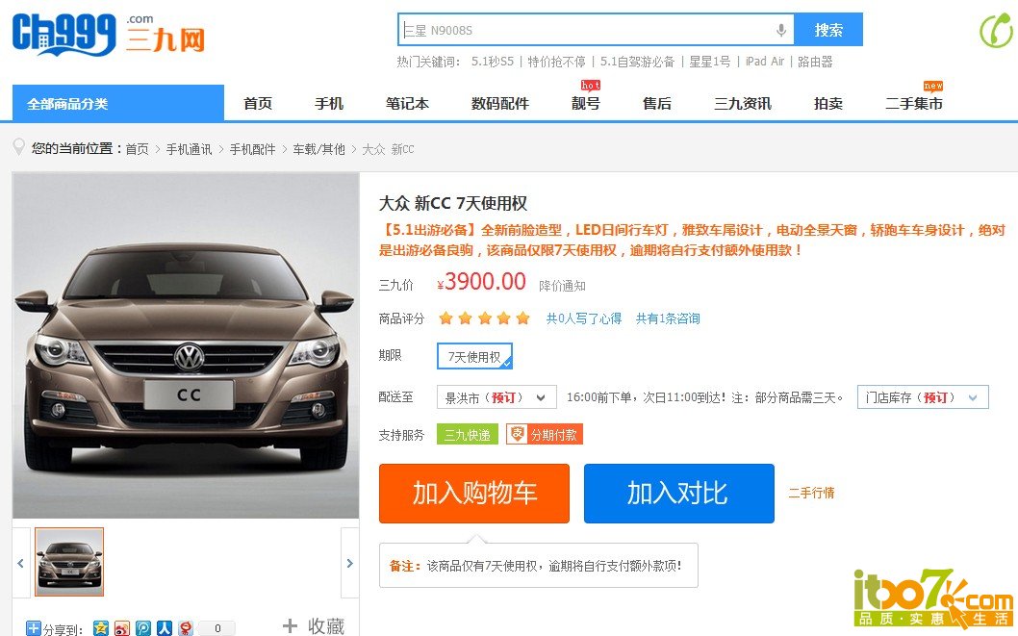Share to Qzone via star icon
The height and width of the screenshot is (636, 1018).
[x=101, y=627]
